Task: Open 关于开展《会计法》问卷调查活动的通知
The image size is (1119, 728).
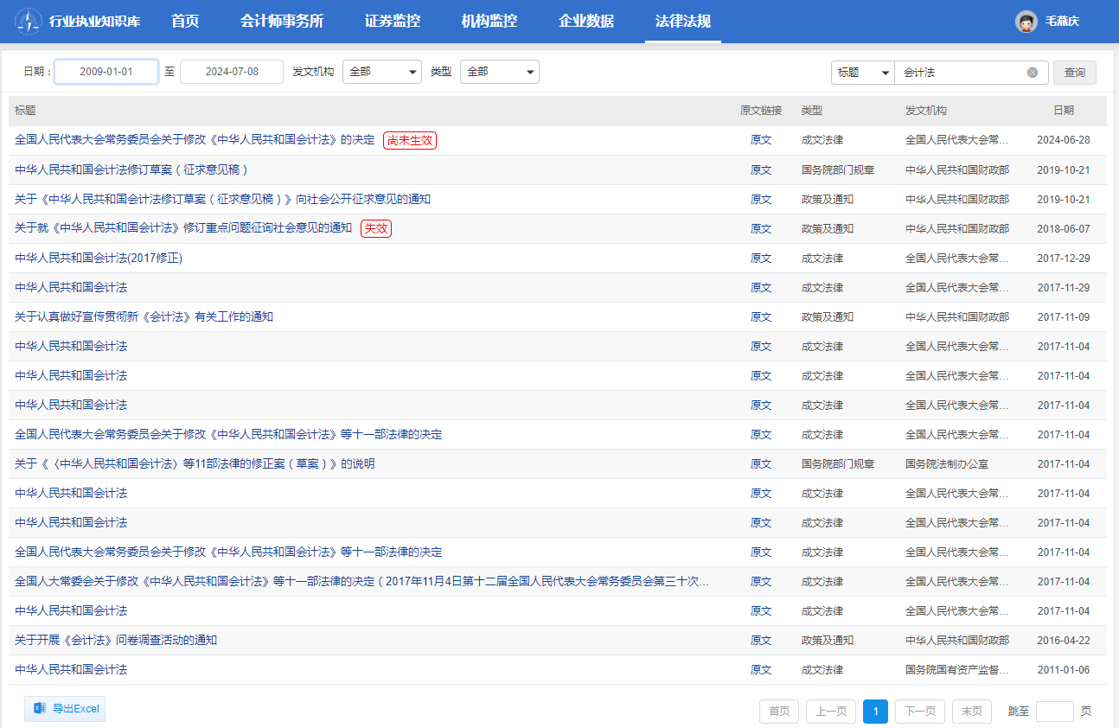Action: 116,640
